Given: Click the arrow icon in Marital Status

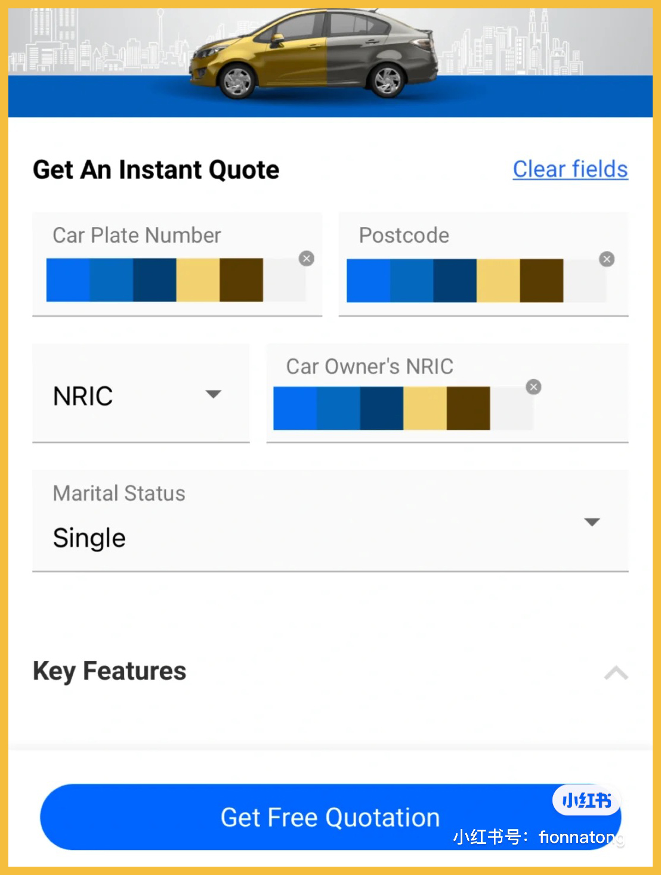Looking at the screenshot, I should (x=592, y=522).
